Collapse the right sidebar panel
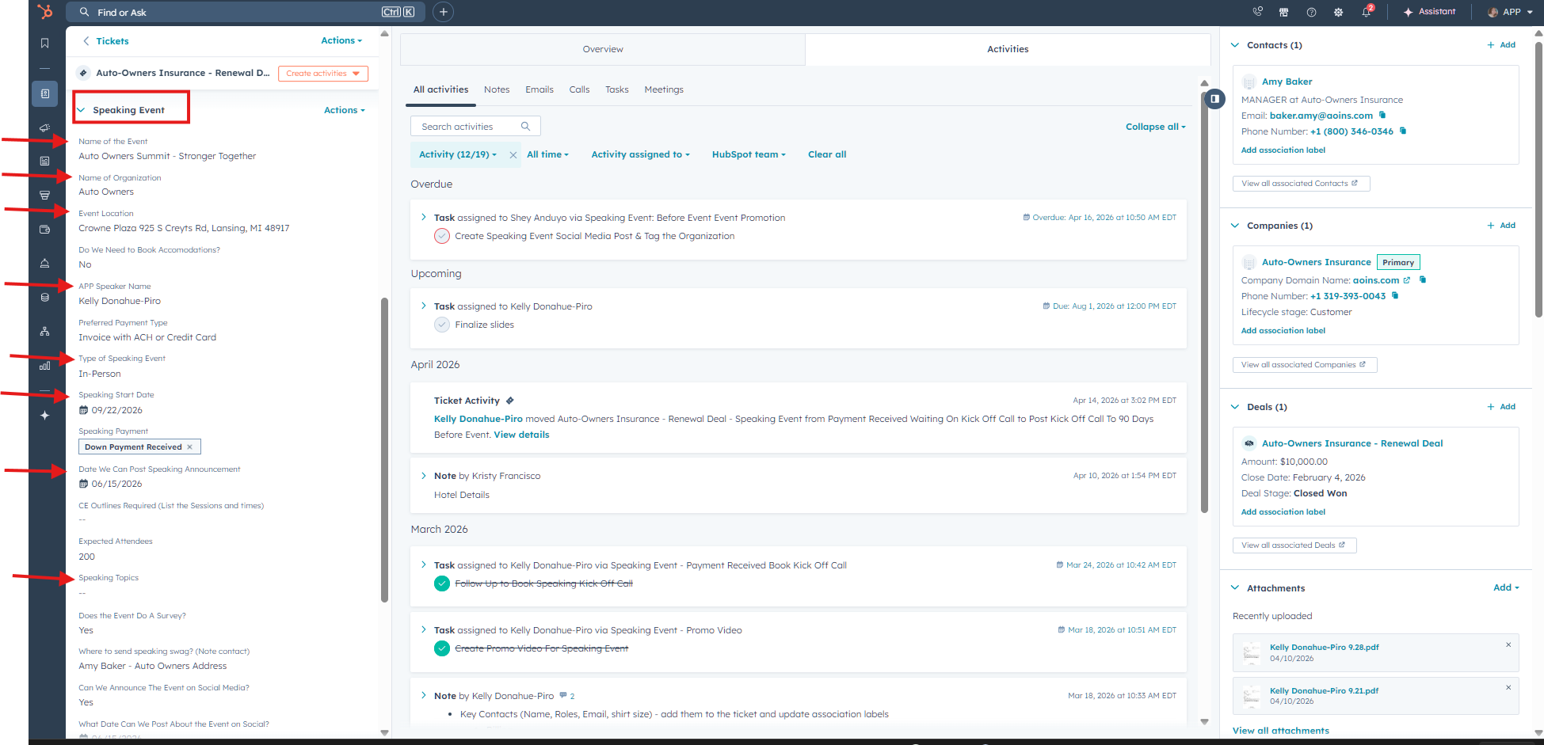 coord(1214,99)
